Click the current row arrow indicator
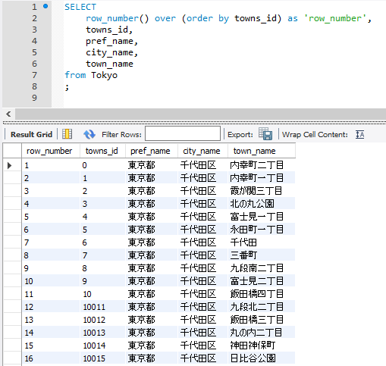Viewport: 386px width, 366px height. 10,165
